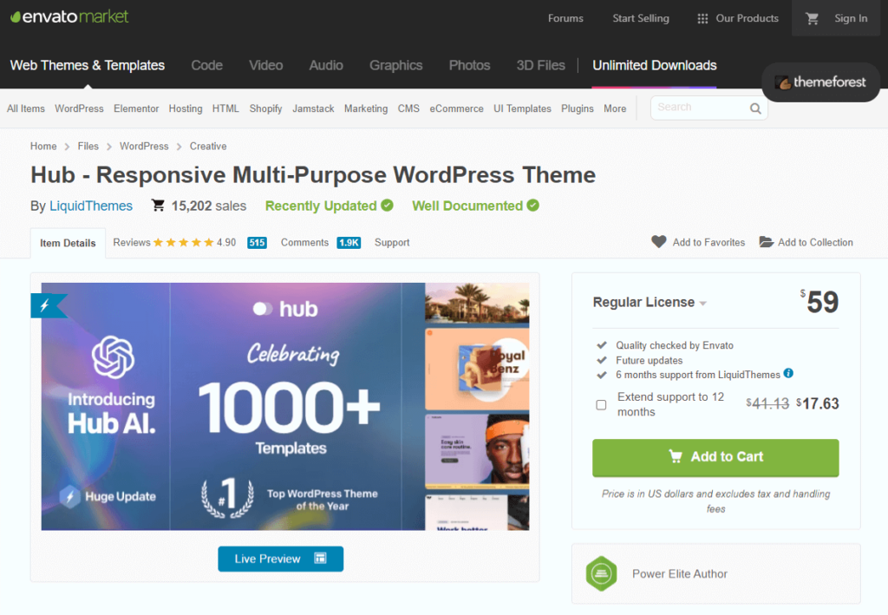
Task: Open Unlimited Downloads
Action: click(655, 65)
